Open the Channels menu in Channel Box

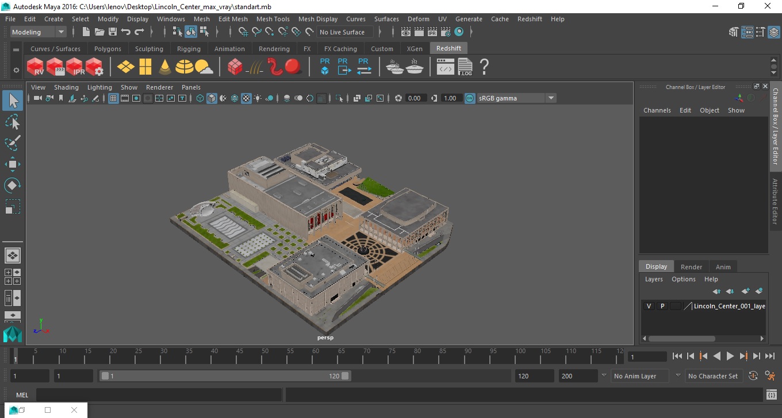click(x=657, y=110)
